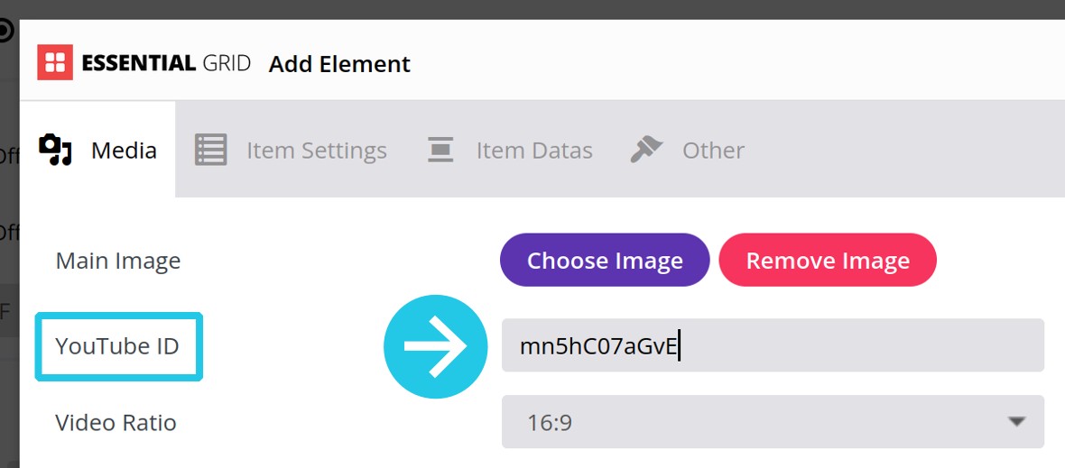
Task: Focus the YouTube ID text field
Action: pos(773,345)
